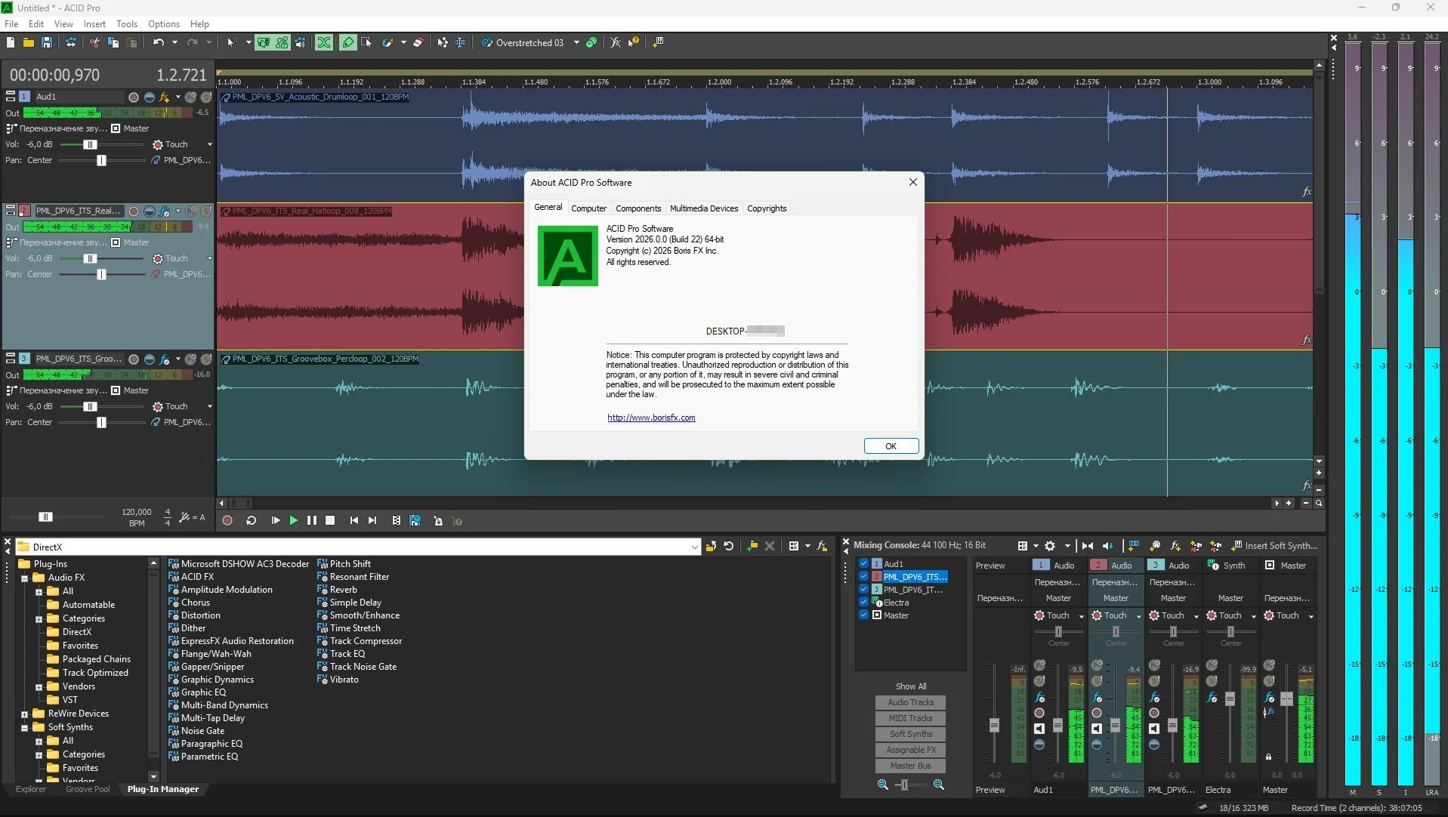This screenshot has height=817, width=1448.
Task: Open the Insert menu
Action: [x=94, y=23]
